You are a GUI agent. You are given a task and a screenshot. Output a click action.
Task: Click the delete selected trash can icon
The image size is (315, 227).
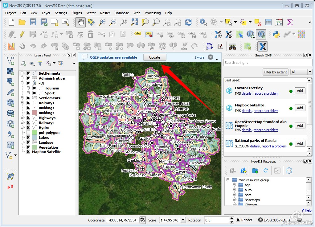coord(91,34)
